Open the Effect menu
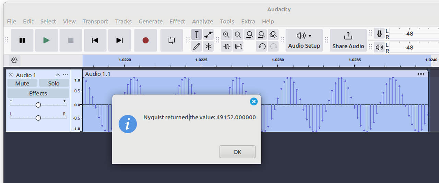439x183 pixels. tap(177, 21)
